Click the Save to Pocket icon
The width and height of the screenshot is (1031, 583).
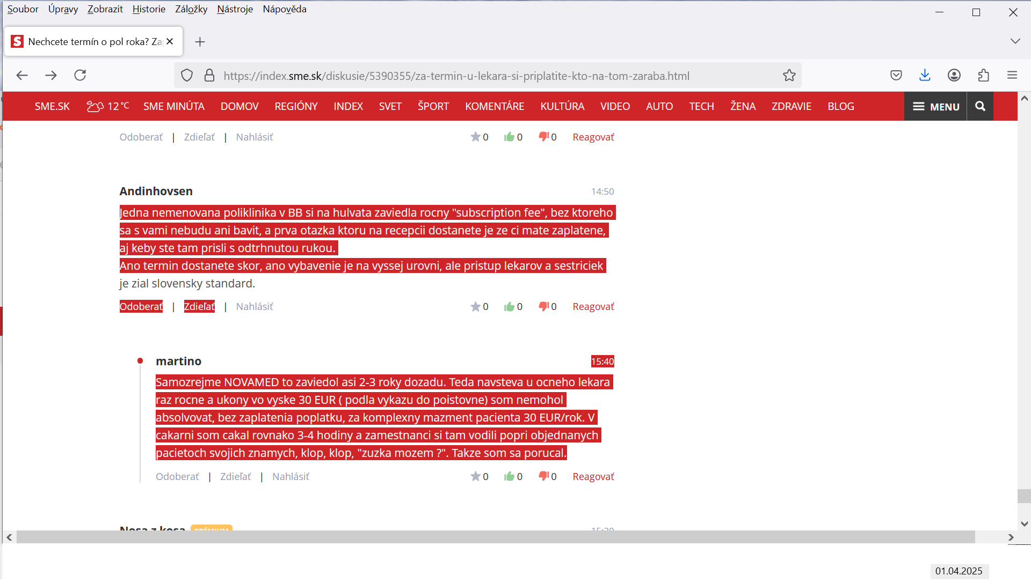[x=896, y=76]
